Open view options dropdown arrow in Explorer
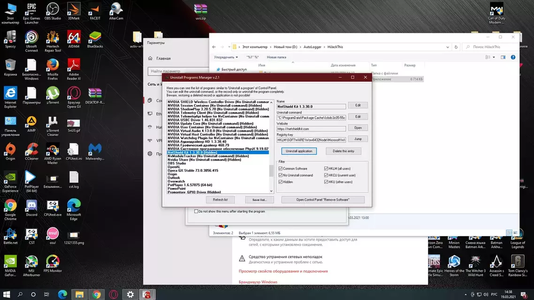This screenshot has width=534, height=300. coord(494,57)
